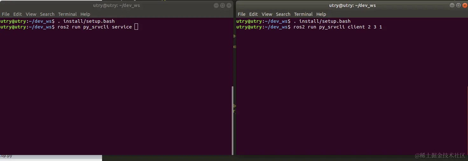Open View menu in right terminal

click(x=267, y=14)
